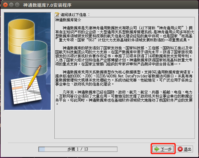199x158 pixels.
Task: Maximize the installer window
Action: pyautogui.click(x=17, y=5)
